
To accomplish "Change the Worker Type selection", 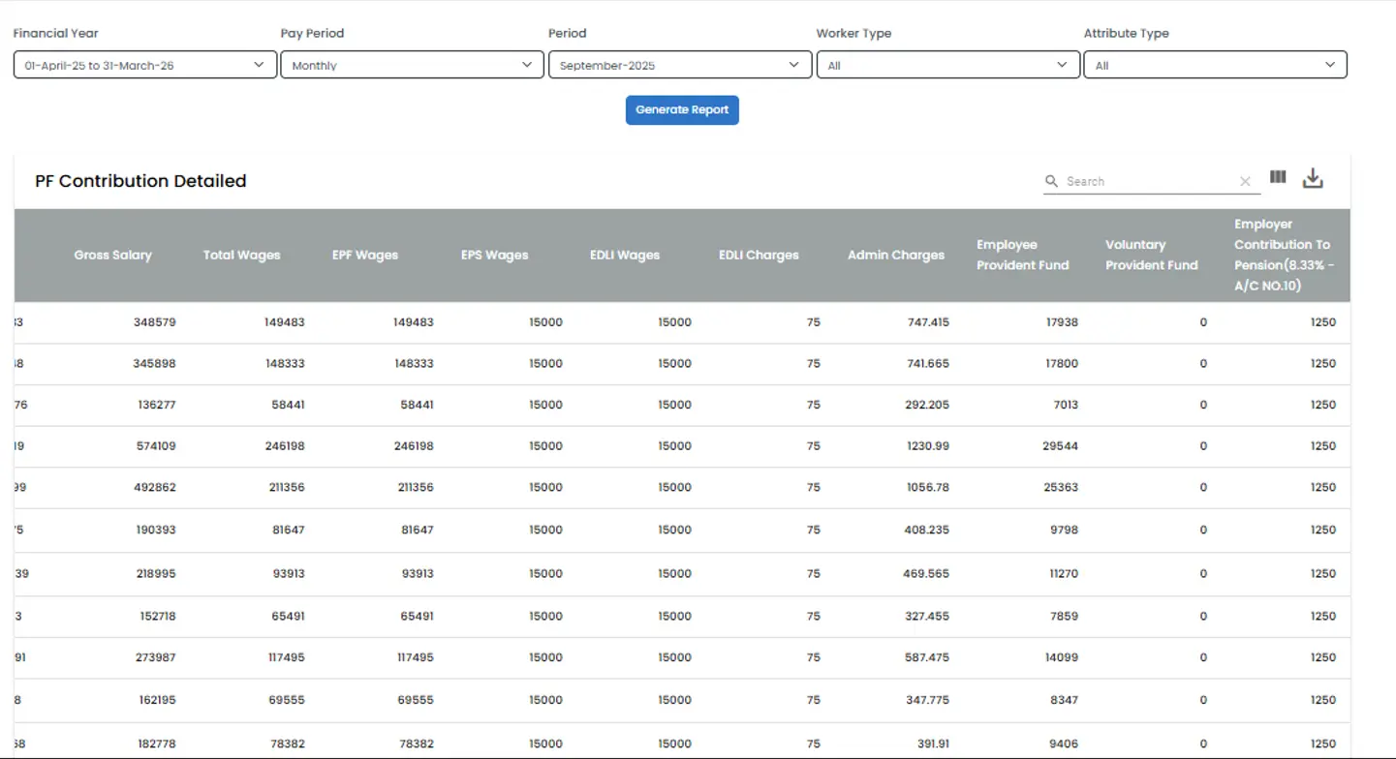I will (x=946, y=64).
